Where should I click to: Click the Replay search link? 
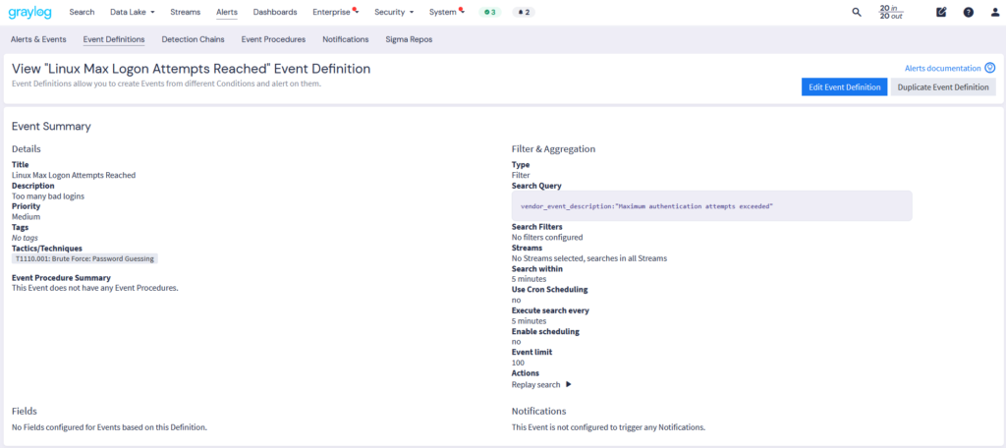click(536, 384)
